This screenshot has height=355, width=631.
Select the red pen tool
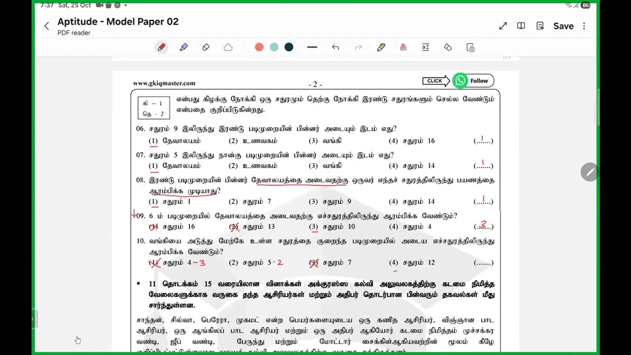162,47
